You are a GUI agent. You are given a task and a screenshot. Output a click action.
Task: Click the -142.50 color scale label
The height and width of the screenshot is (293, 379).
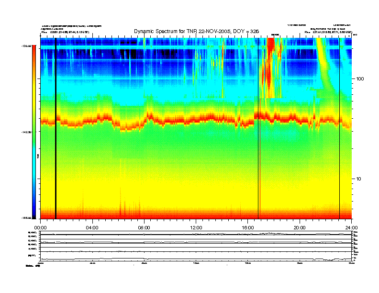click(26, 132)
